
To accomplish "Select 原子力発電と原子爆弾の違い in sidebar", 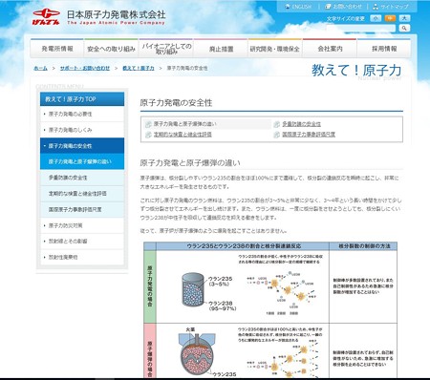I will point(82,161).
